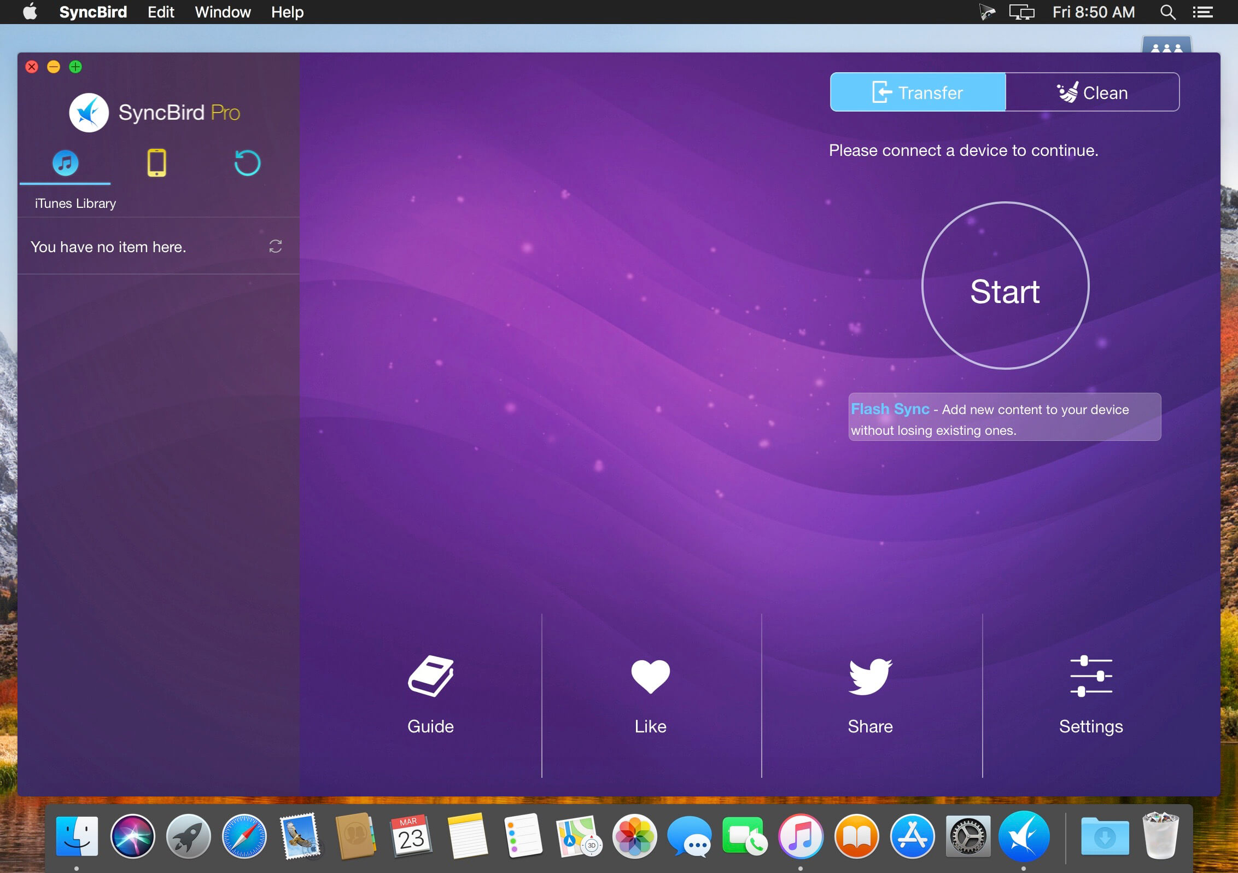Launch iTunes from the Dock

(x=801, y=836)
